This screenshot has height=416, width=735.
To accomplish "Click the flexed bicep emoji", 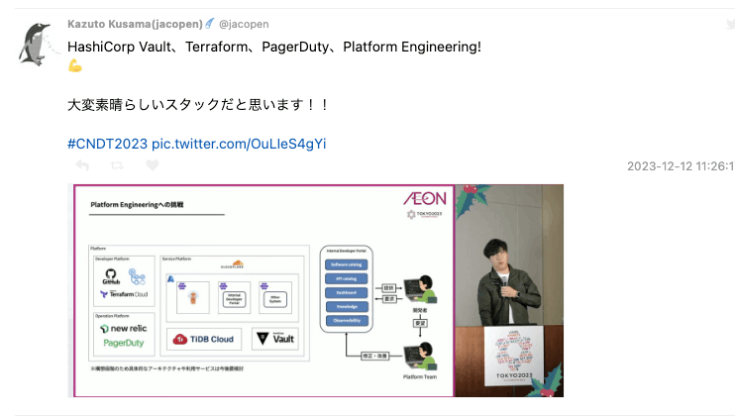I will click(x=75, y=65).
